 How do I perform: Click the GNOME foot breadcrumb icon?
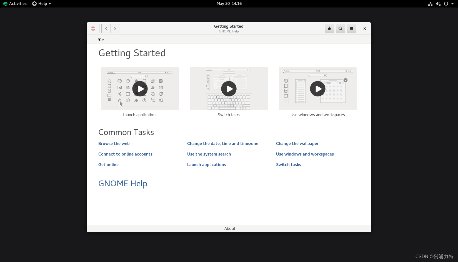pyautogui.click(x=100, y=39)
